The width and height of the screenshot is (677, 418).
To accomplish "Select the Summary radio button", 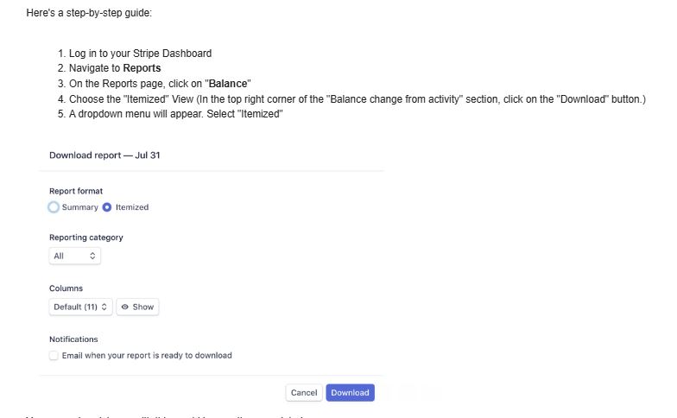I will (x=54, y=207).
